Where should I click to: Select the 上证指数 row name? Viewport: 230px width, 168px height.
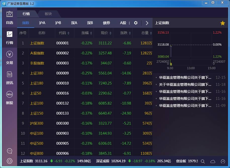[37, 43]
